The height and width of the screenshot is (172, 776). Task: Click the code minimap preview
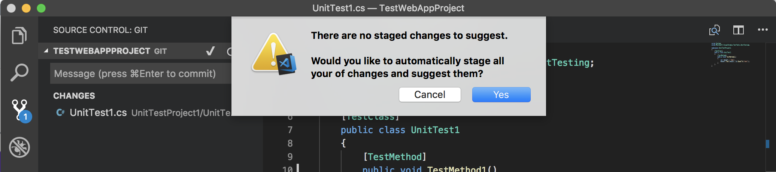[x=730, y=54]
